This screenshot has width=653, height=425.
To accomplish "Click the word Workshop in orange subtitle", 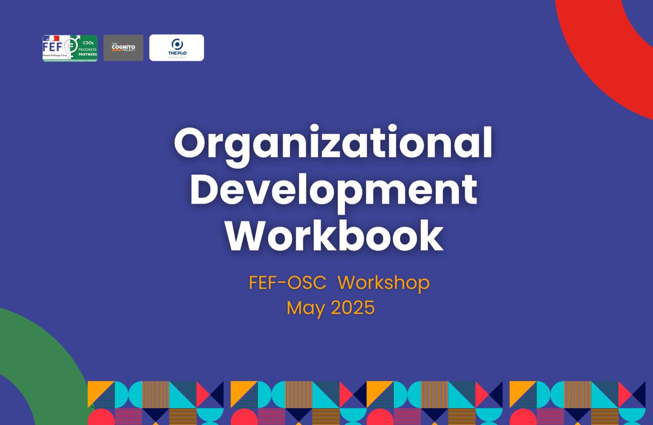I will click(384, 283).
